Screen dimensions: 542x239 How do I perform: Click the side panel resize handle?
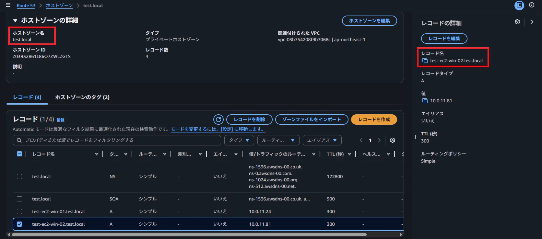click(x=415, y=137)
